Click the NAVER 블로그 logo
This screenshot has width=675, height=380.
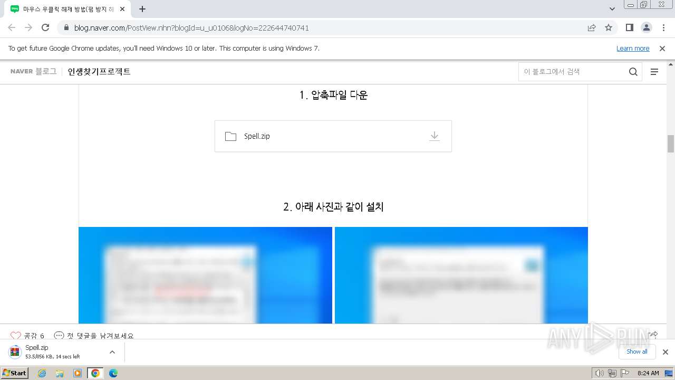click(x=33, y=71)
